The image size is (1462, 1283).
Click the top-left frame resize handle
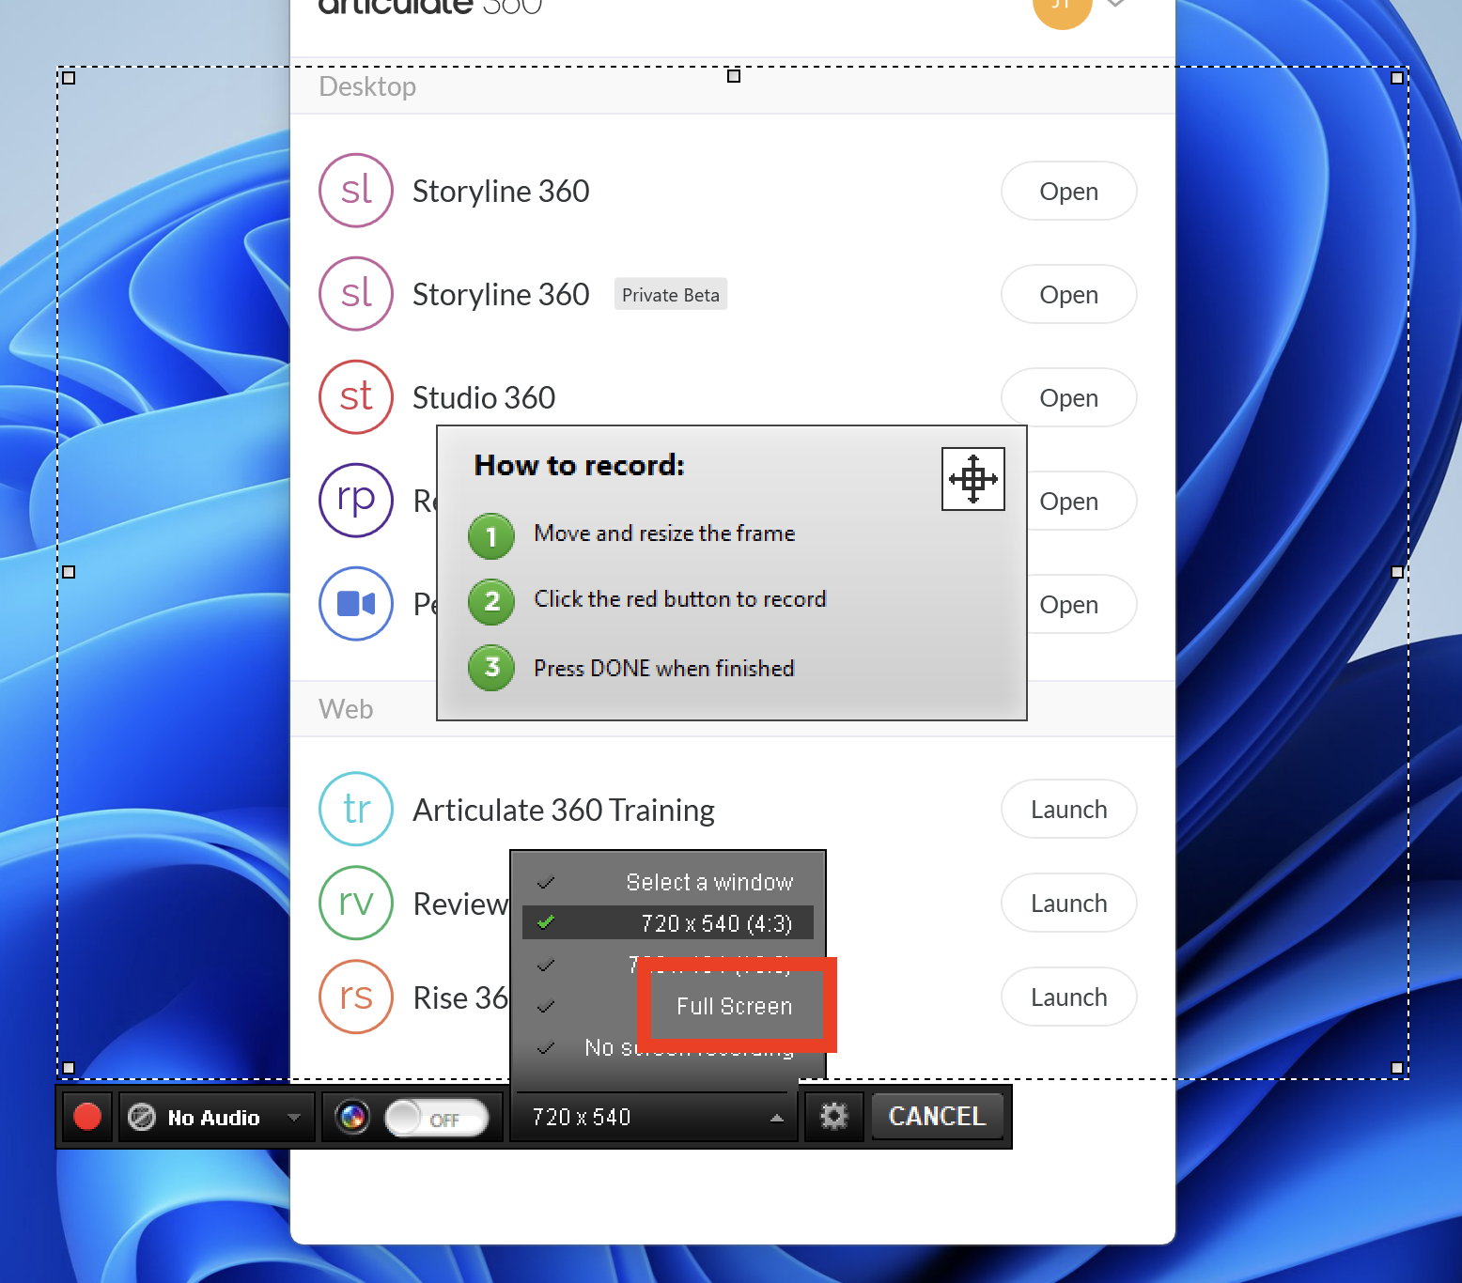[x=69, y=78]
